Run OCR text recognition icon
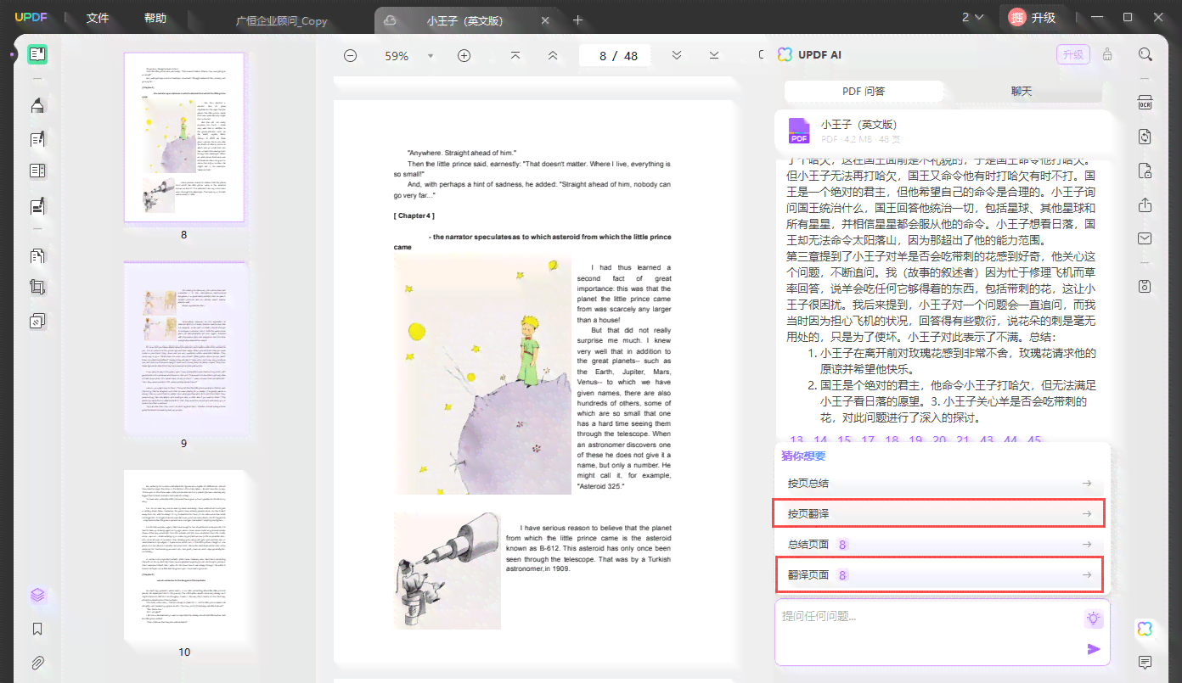The width and height of the screenshot is (1182, 683). (1145, 103)
